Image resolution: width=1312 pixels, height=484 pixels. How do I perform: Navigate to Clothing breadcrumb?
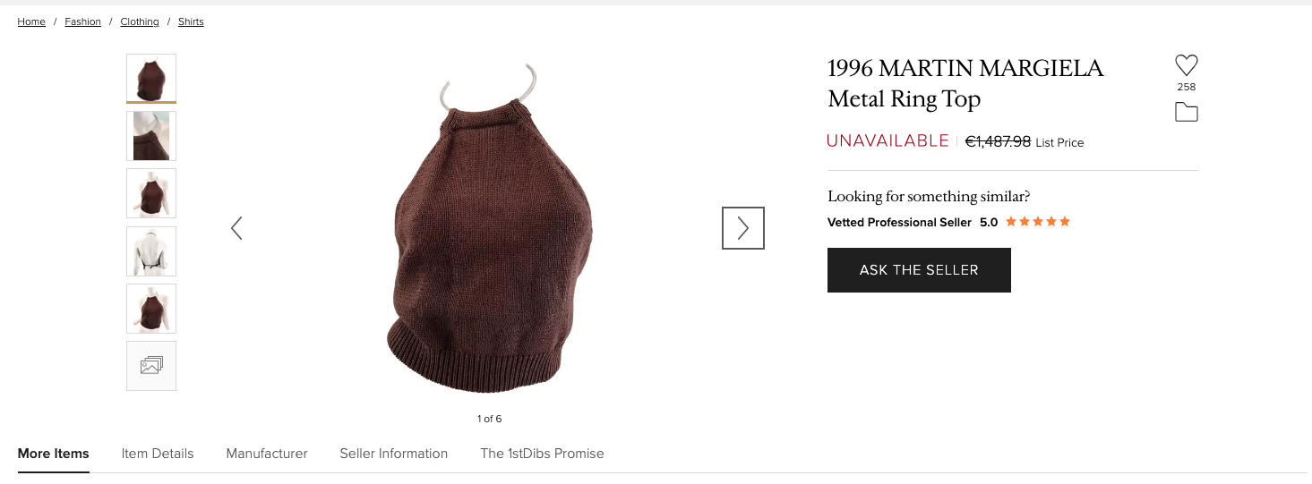pyautogui.click(x=140, y=21)
